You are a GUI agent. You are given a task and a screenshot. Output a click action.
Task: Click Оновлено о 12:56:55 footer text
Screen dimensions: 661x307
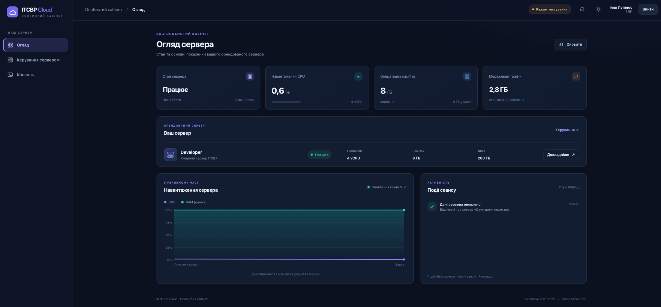540,299
